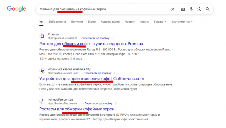Click the 'homecoffee.com.ua' site name
The image size is (226, 128).
click(60, 100)
